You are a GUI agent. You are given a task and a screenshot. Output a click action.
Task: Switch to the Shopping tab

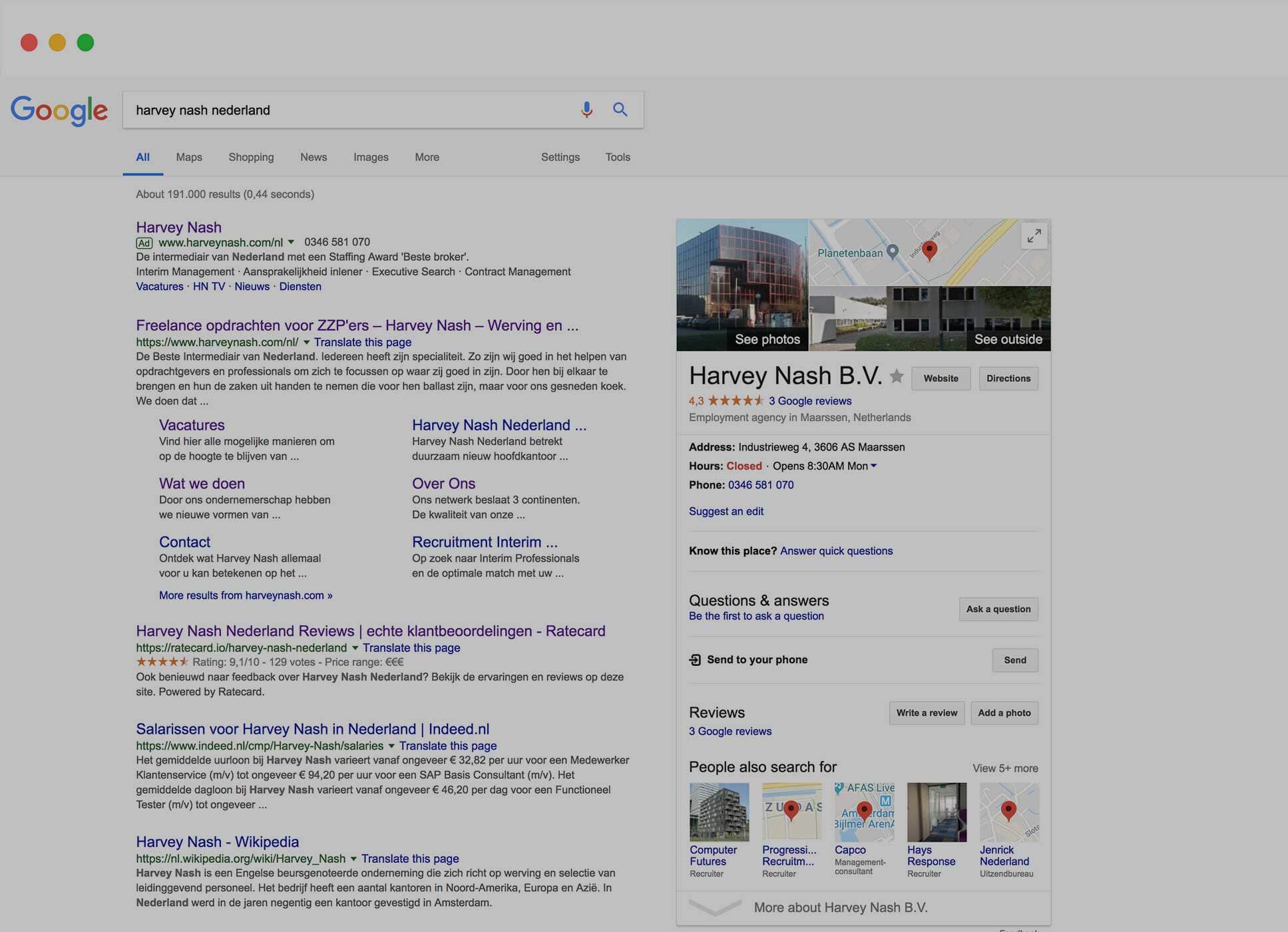coord(251,158)
